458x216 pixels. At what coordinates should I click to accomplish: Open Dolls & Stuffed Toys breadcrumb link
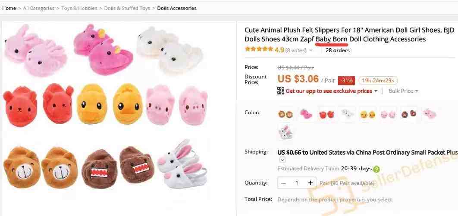click(x=127, y=8)
